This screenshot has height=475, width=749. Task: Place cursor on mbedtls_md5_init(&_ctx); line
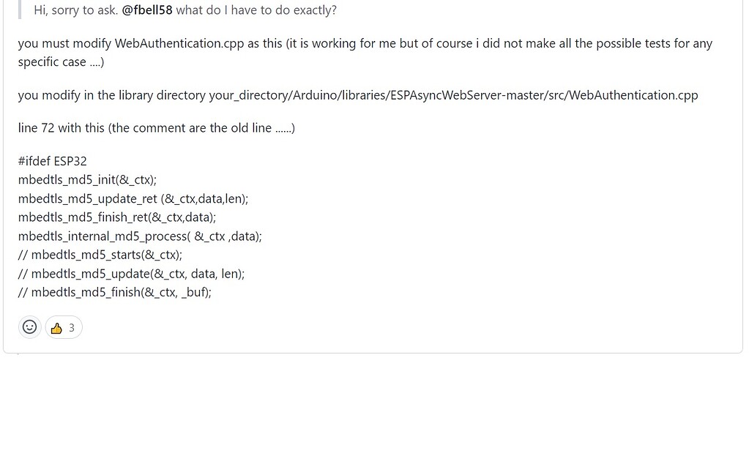pyautogui.click(x=87, y=180)
